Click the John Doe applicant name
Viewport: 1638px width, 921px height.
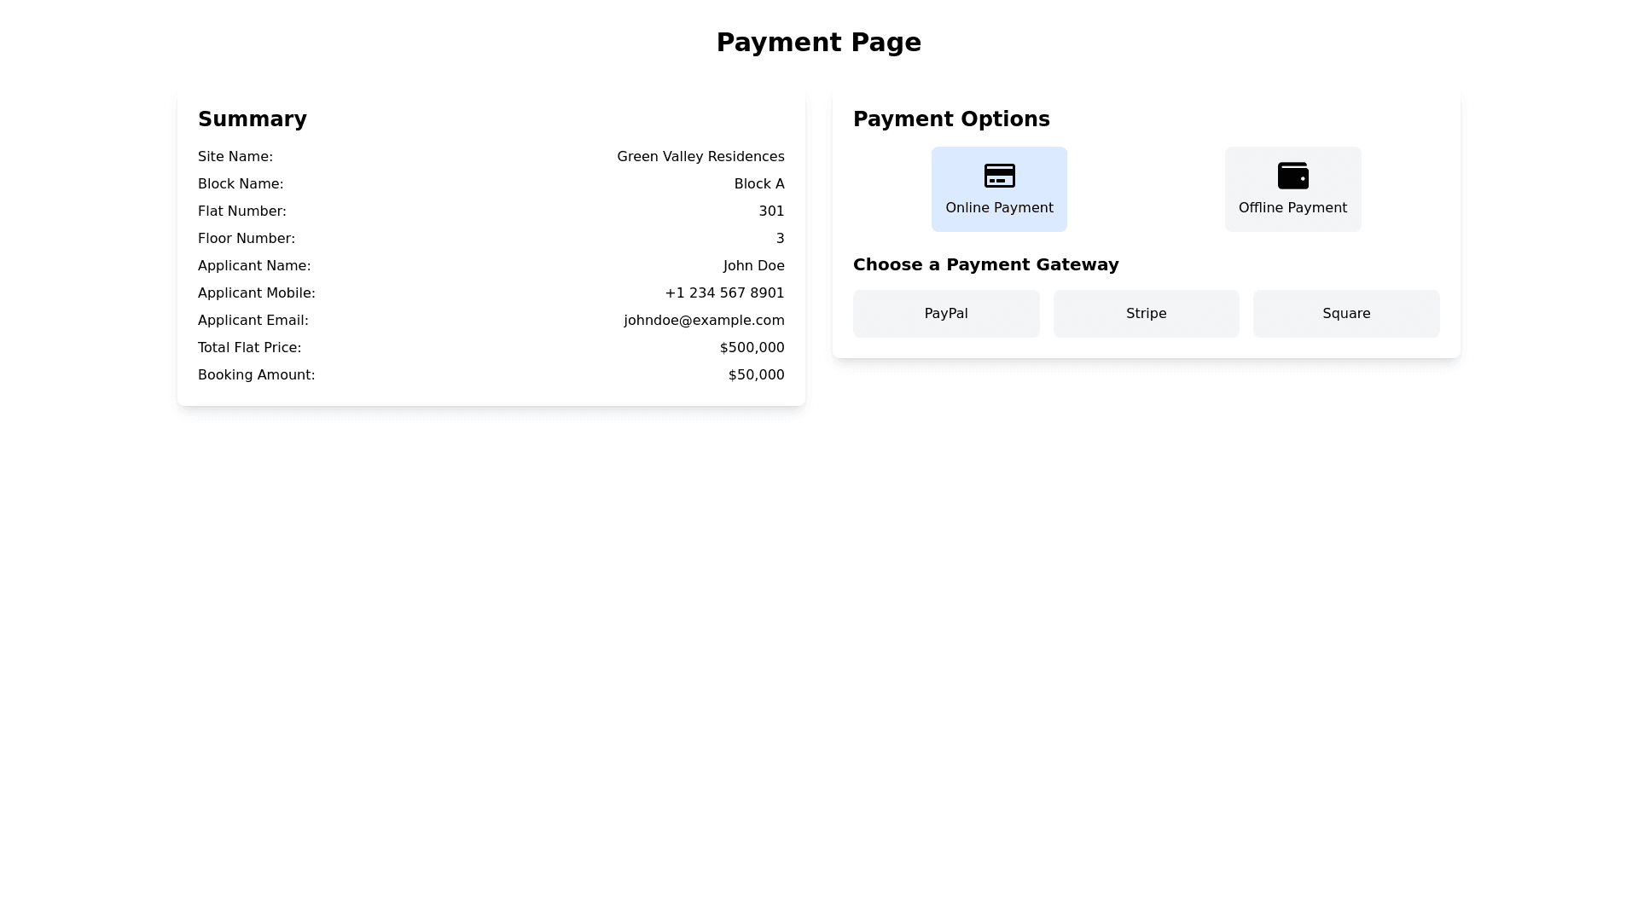753,266
